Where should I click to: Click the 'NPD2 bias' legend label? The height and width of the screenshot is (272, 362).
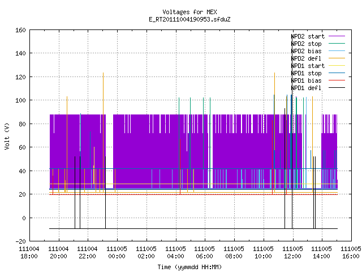tap(307, 51)
